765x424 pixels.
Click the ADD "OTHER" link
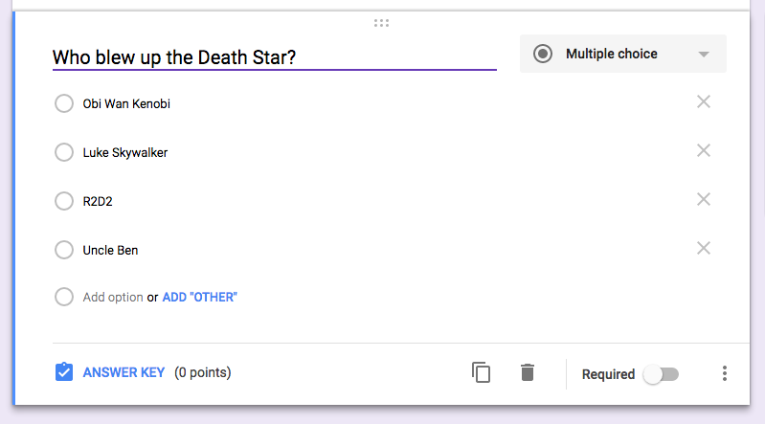point(199,297)
